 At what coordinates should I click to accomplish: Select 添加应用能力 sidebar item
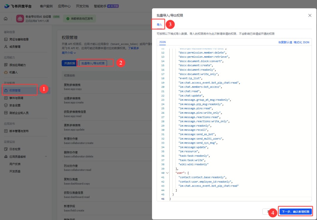click(17, 65)
